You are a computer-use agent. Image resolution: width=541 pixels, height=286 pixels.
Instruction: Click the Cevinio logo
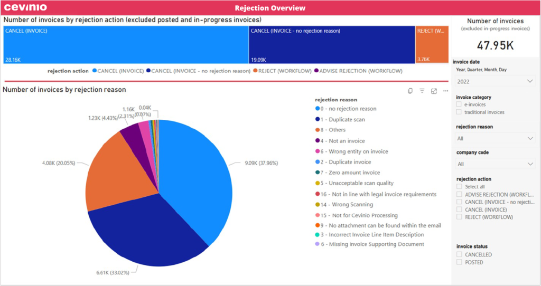[x=25, y=7]
